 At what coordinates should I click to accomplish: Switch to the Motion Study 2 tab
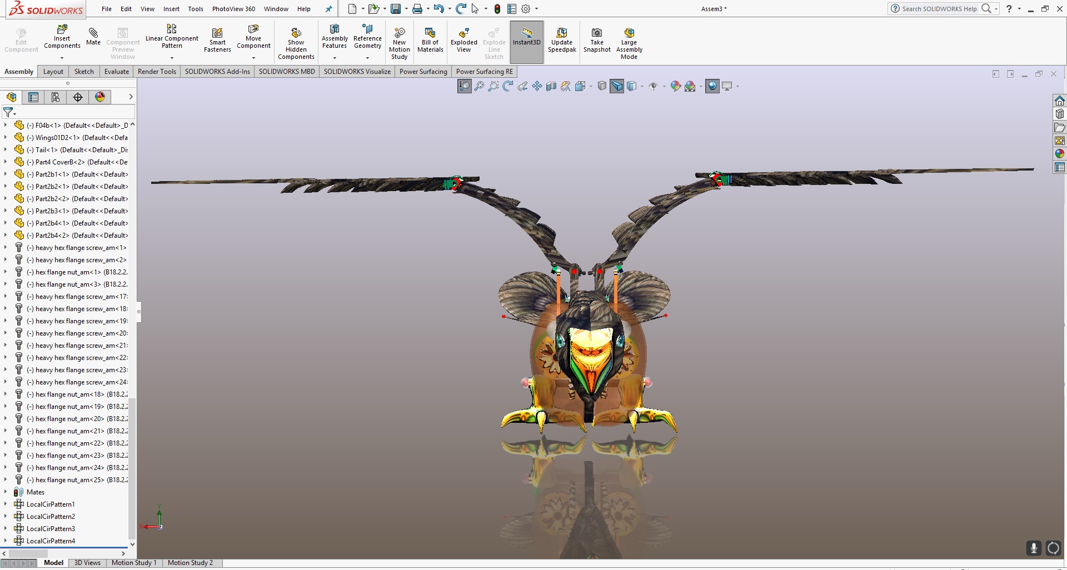click(x=191, y=563)
